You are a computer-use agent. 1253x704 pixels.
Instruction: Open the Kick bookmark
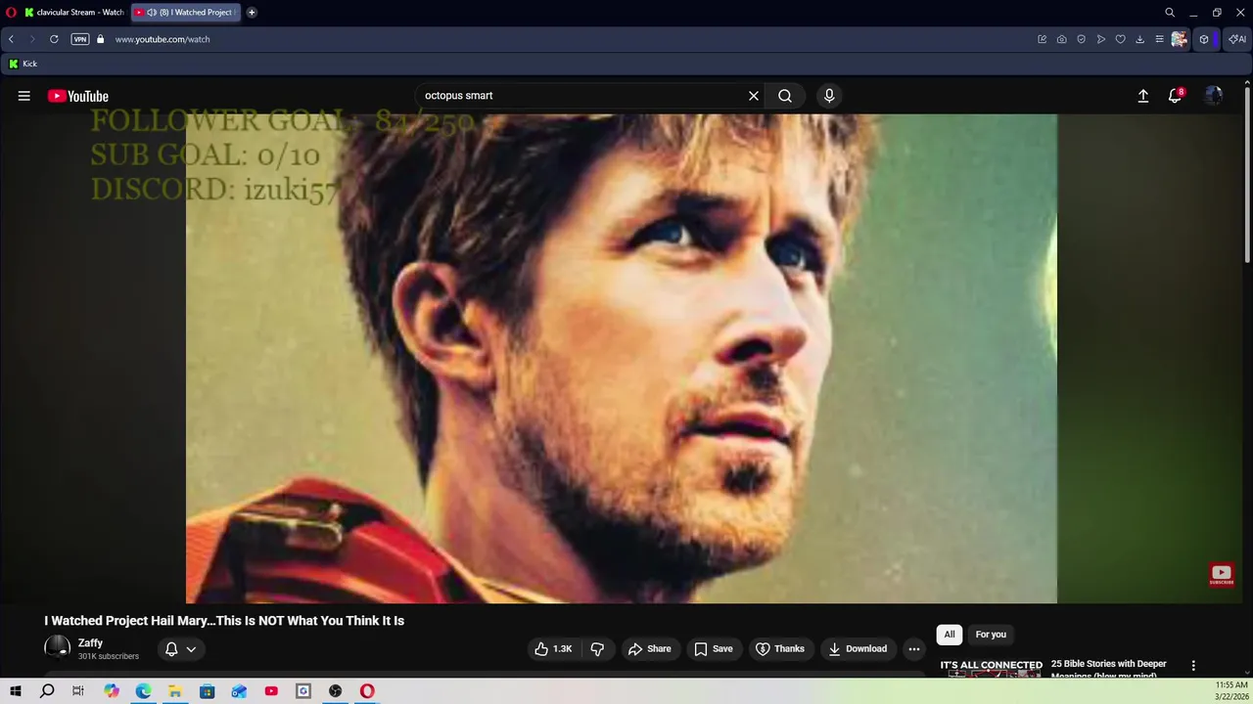point(23,64)
